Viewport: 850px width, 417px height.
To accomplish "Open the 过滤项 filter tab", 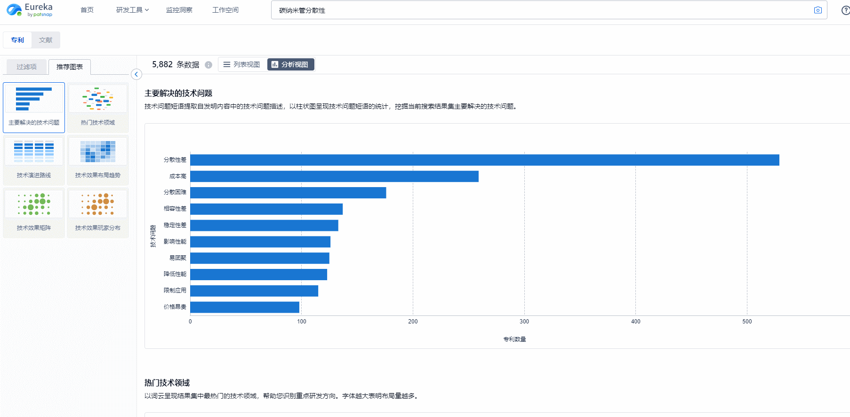I will (x=26, y=67).
